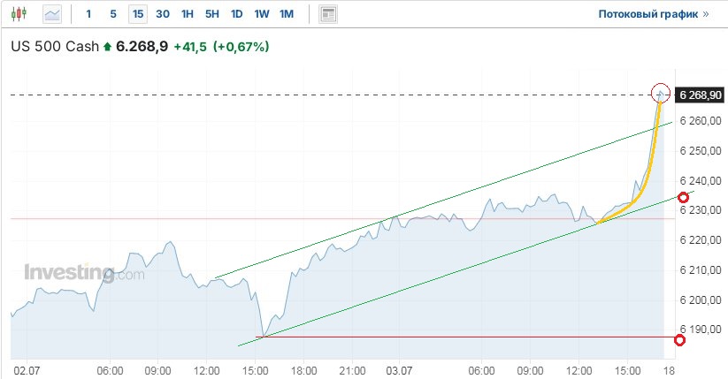Choose the 1D timeframe
Viewport: 728px width, 379px height.
(236, 14)
